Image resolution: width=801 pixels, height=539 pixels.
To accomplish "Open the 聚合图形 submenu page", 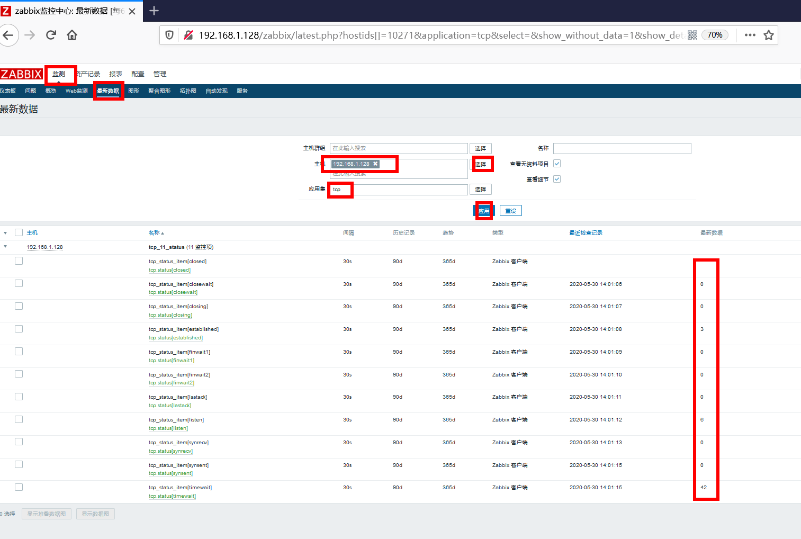I will click(x=159, y=91).
